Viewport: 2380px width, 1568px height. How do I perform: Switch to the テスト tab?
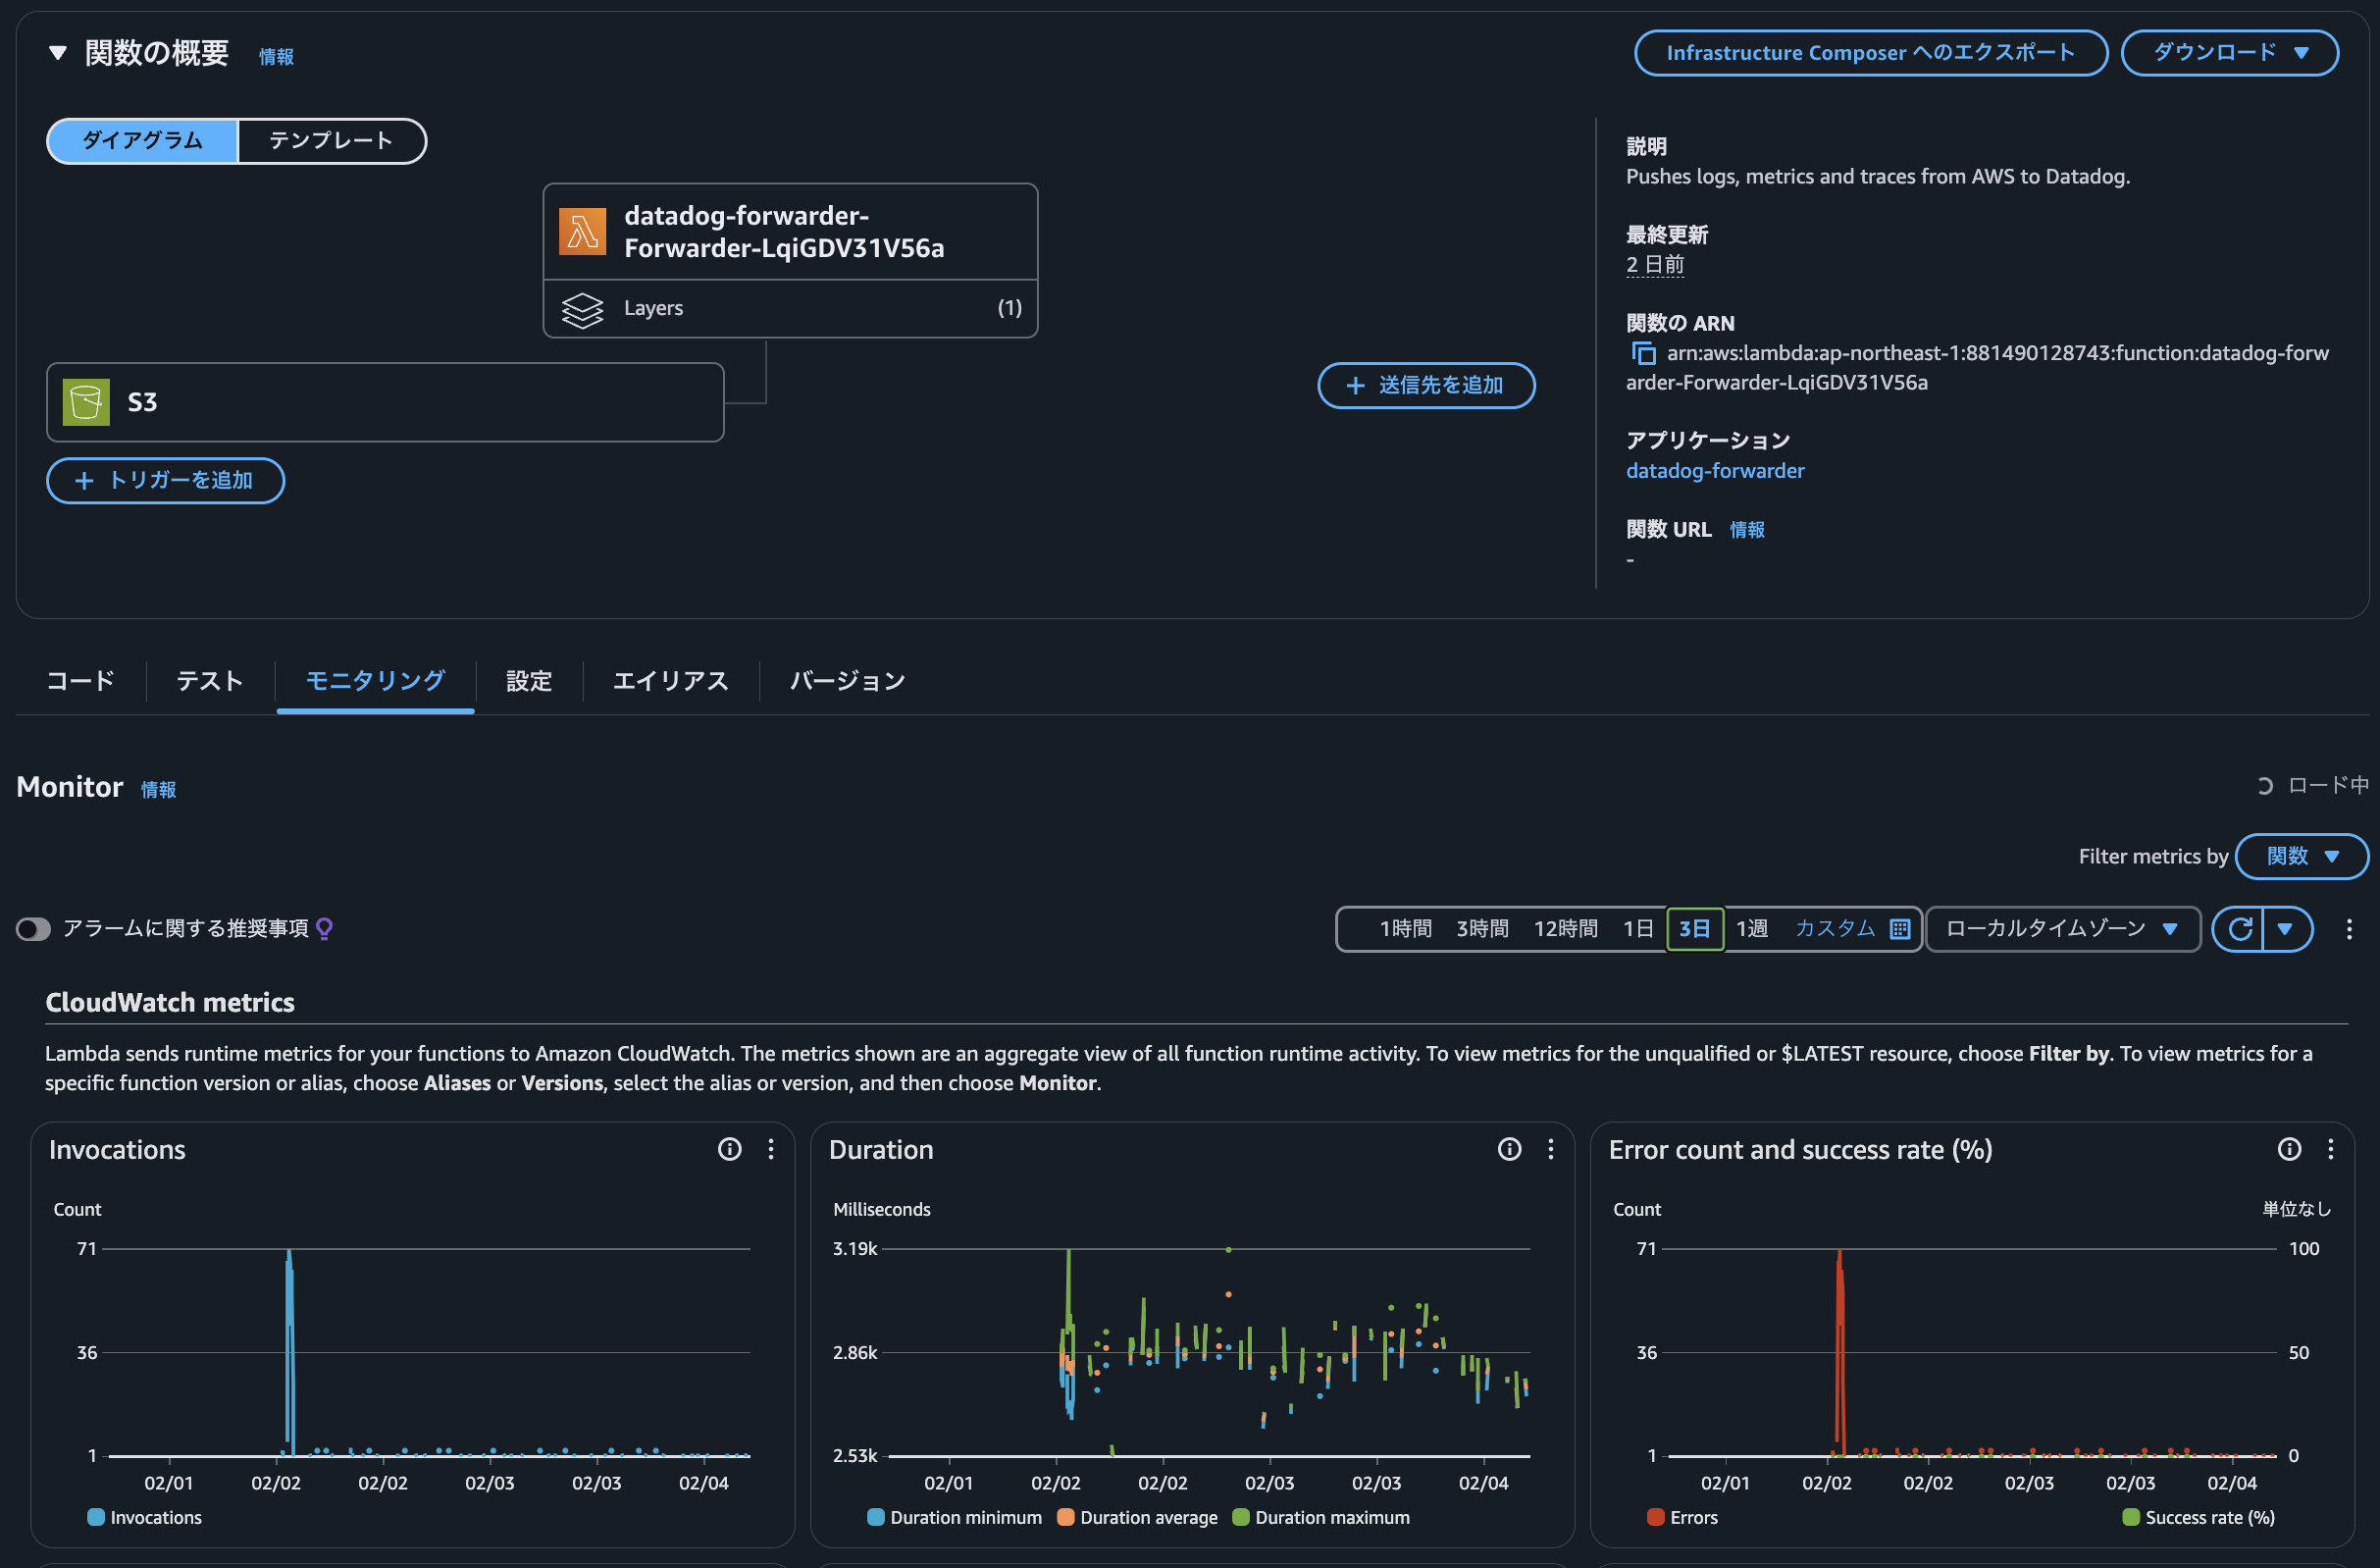coord(209,682)
